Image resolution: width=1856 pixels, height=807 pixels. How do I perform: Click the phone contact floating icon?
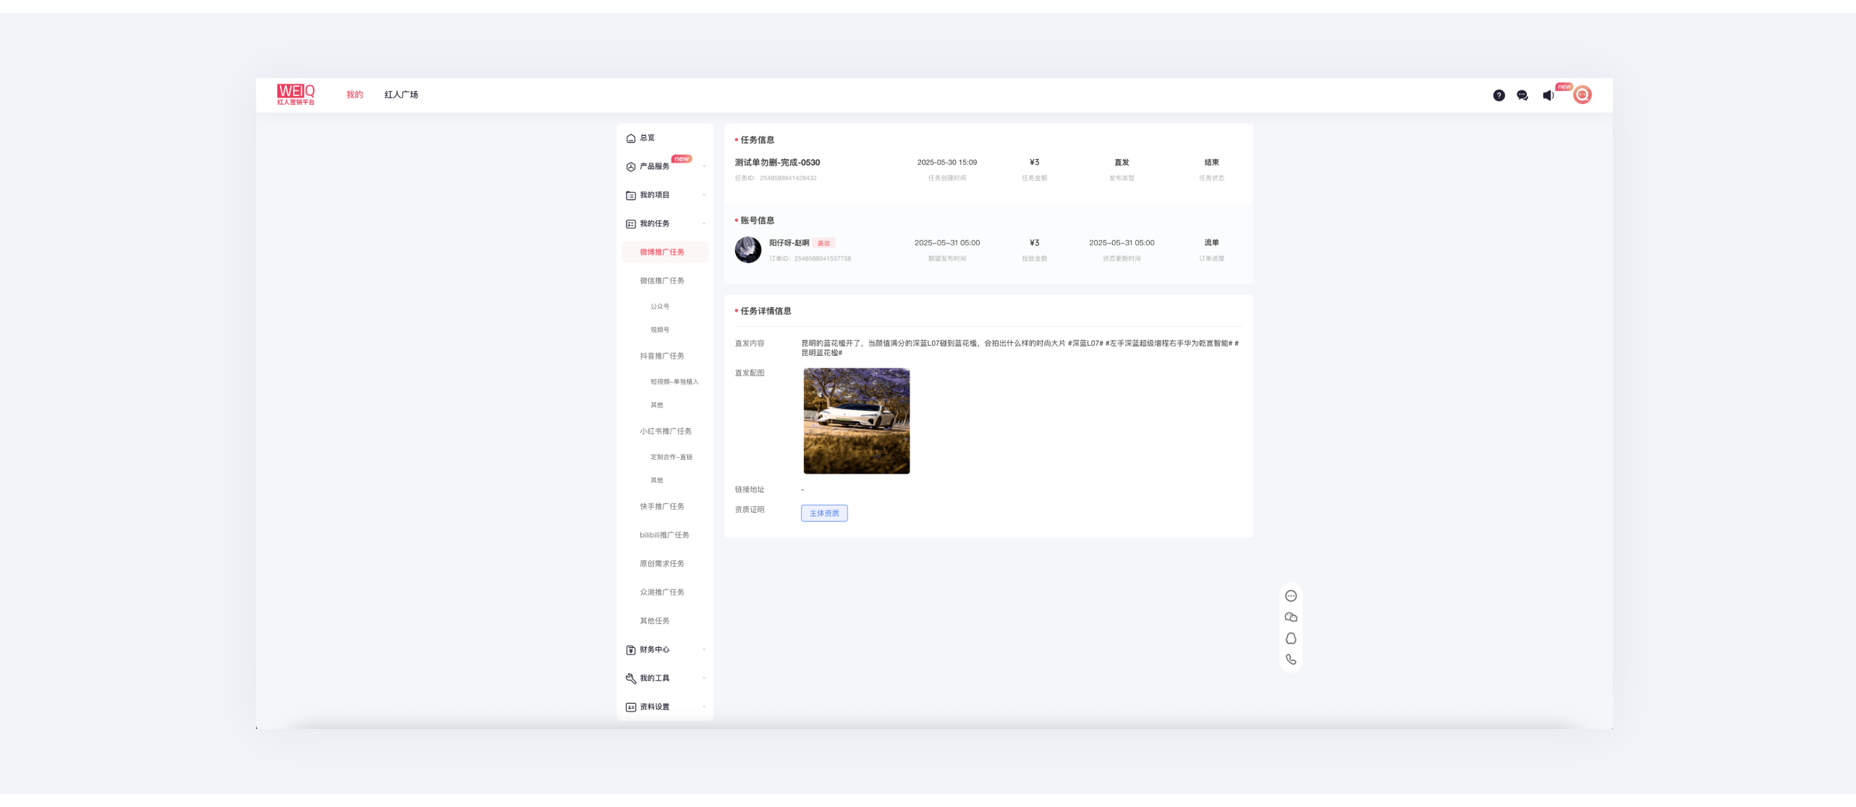tap(1291, 659)
